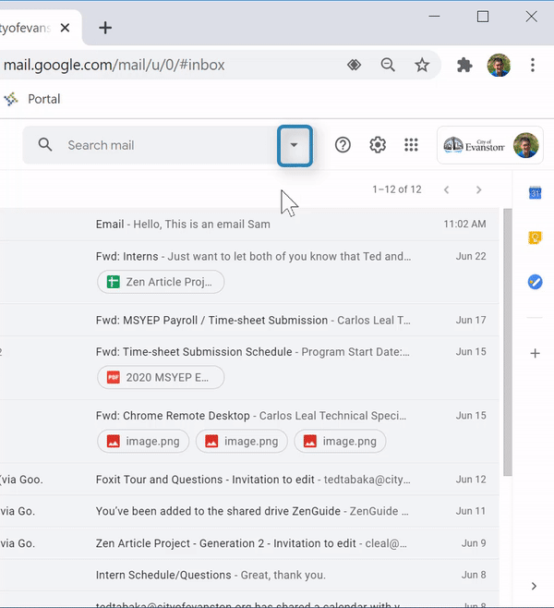Open a new browser tab

(x=105, y=28)
